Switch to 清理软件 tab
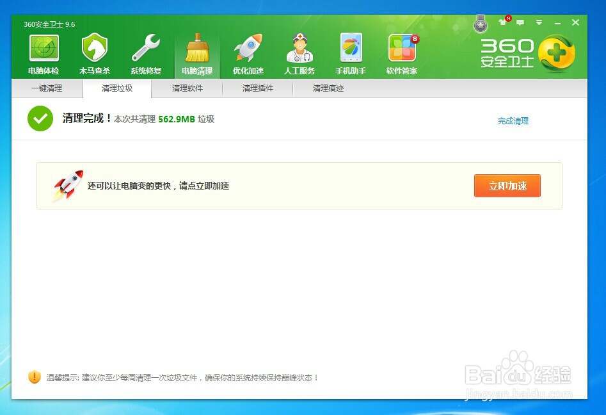606x415 pixels. [x=187, y=88]
